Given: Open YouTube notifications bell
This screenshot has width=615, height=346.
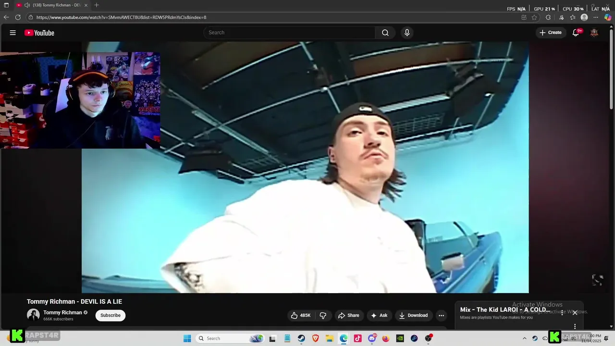Looking at the screenshot, I should pos(576,33).
